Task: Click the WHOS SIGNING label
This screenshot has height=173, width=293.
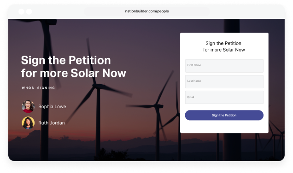Action: tap(38, 88)
